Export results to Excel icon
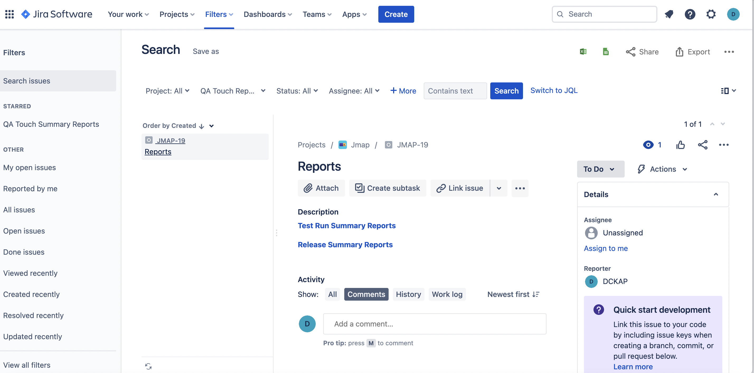Viewport: 754px width, 373px height. (x=583, y=52)
